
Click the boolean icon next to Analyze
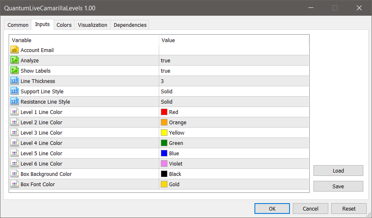point(14,60)
